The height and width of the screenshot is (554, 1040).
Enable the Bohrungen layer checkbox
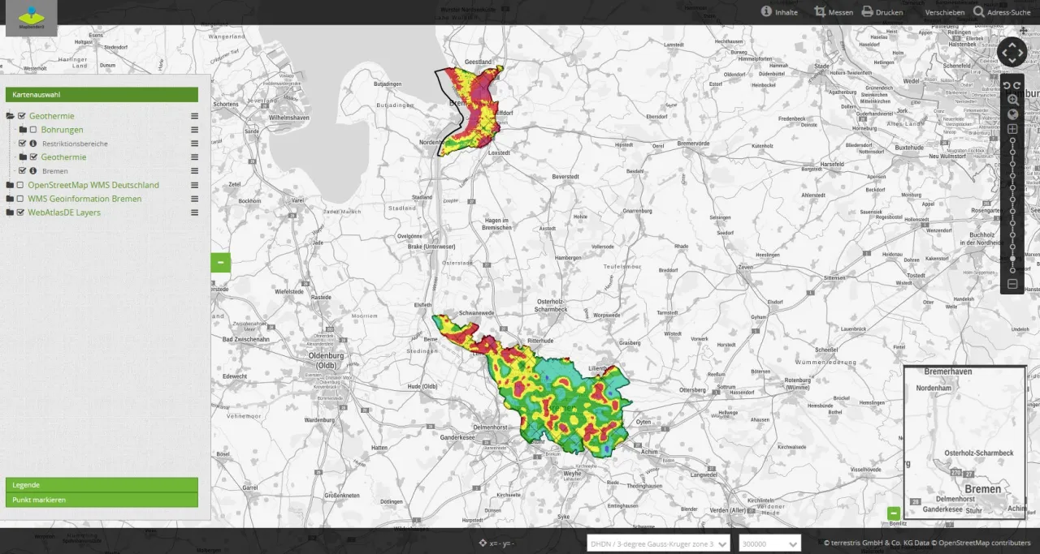33,130
